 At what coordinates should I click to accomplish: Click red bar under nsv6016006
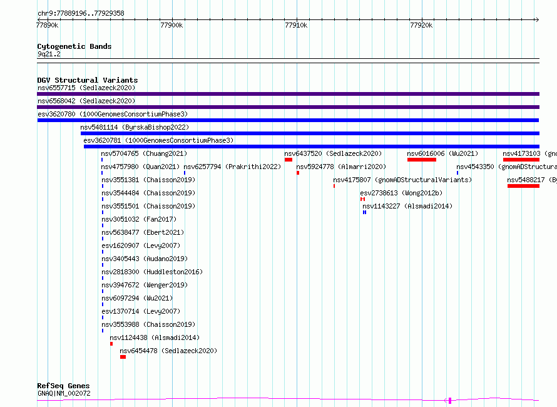(422, 160)
